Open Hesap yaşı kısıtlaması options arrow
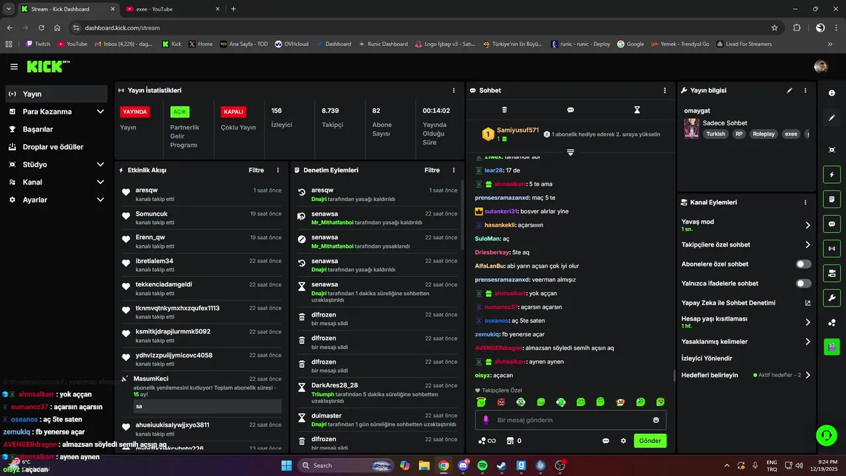Image resolution: width=846 pixels, height=476 pixels. coord(808,323)
